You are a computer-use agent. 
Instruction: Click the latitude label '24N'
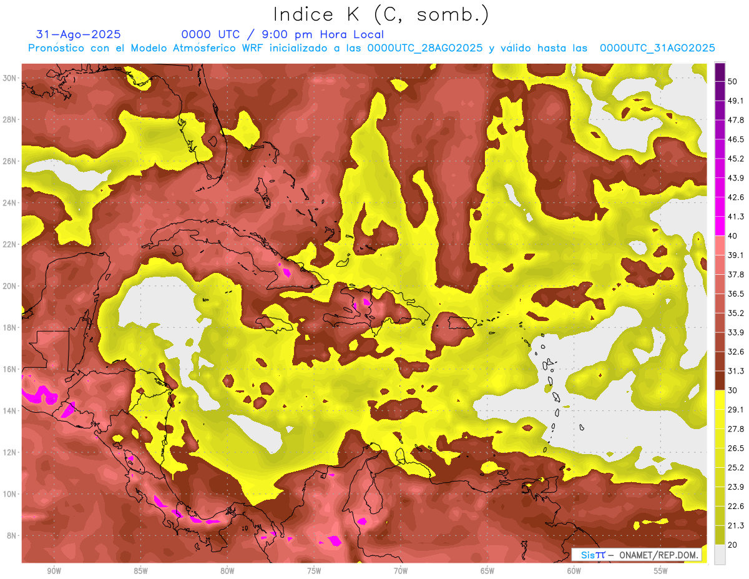(x=9, y=202)
